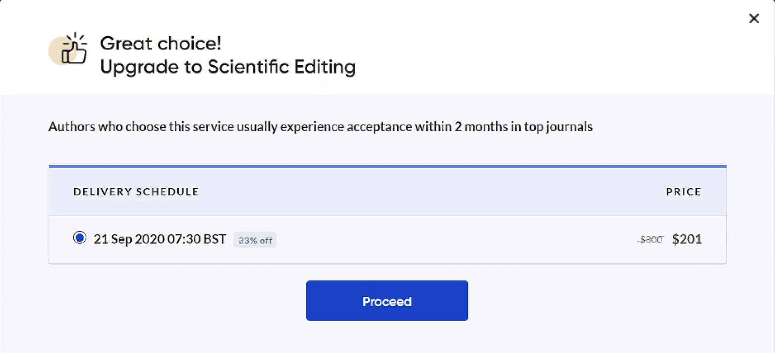
Task: Select the 21 Sep 2020 delivery radio button
Action: tap(79, 238)
